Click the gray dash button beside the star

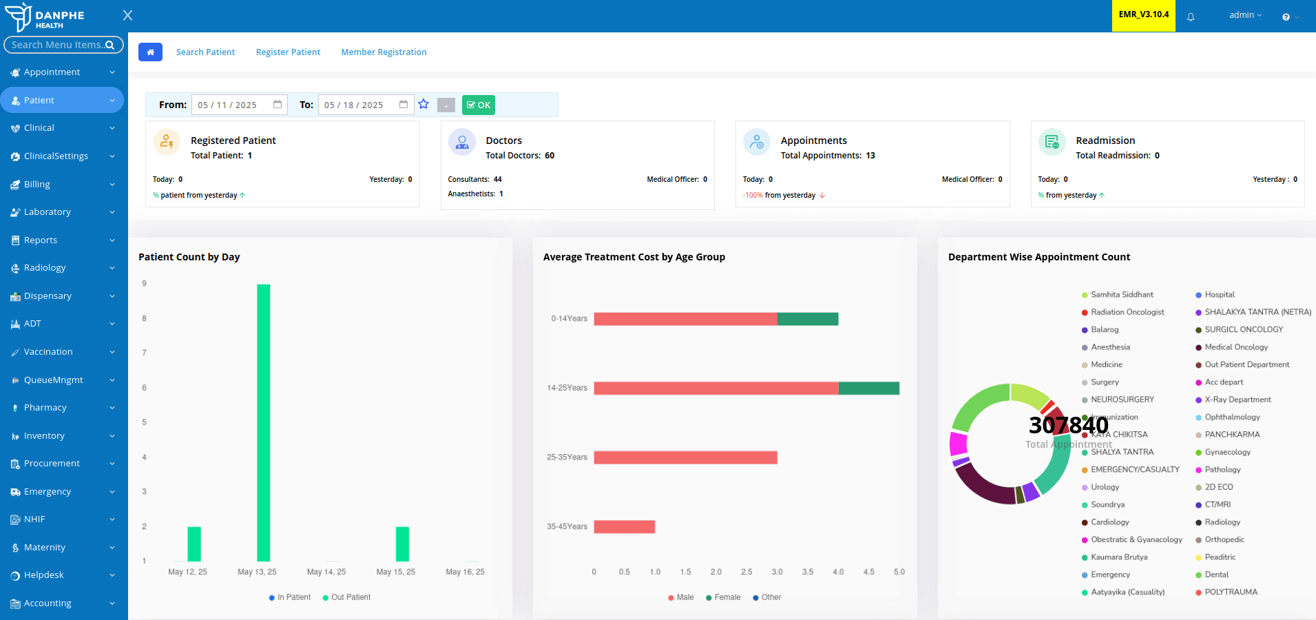coord(446,105)
